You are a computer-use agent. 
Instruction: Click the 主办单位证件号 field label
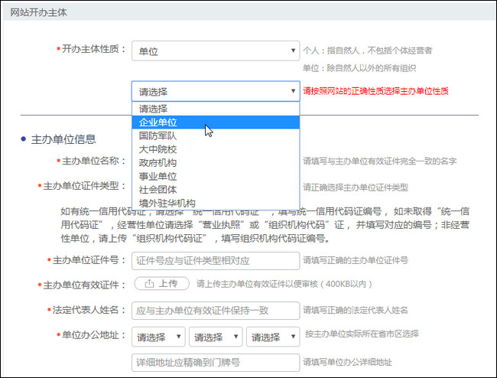[x=87, y=260]
